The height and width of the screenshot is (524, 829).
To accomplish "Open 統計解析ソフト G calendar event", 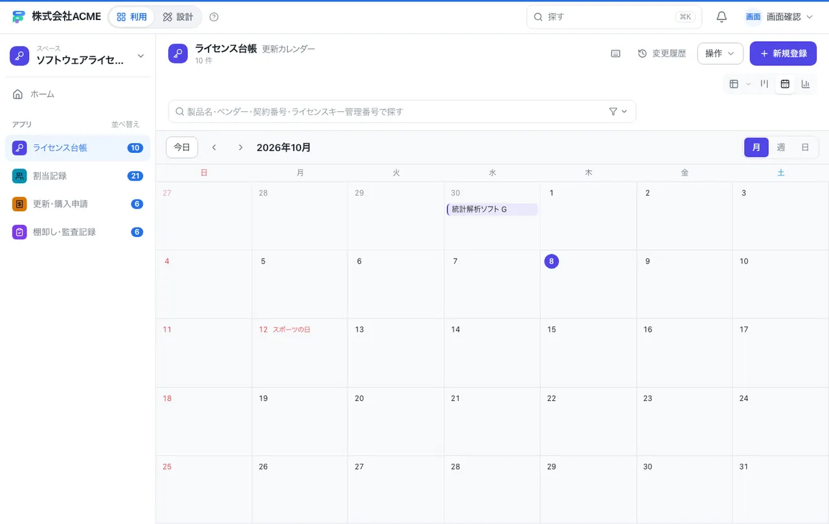I will [x=492, y=209].
